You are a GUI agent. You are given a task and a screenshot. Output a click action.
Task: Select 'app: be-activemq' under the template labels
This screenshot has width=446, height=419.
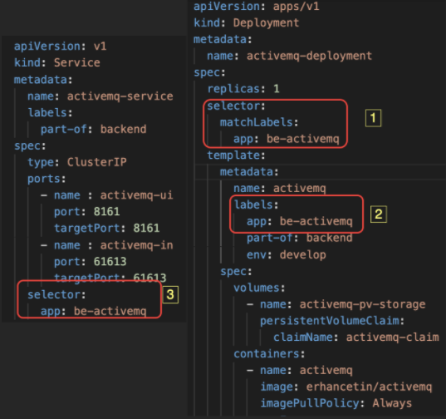pyautogui.click(x=300, y=221)
